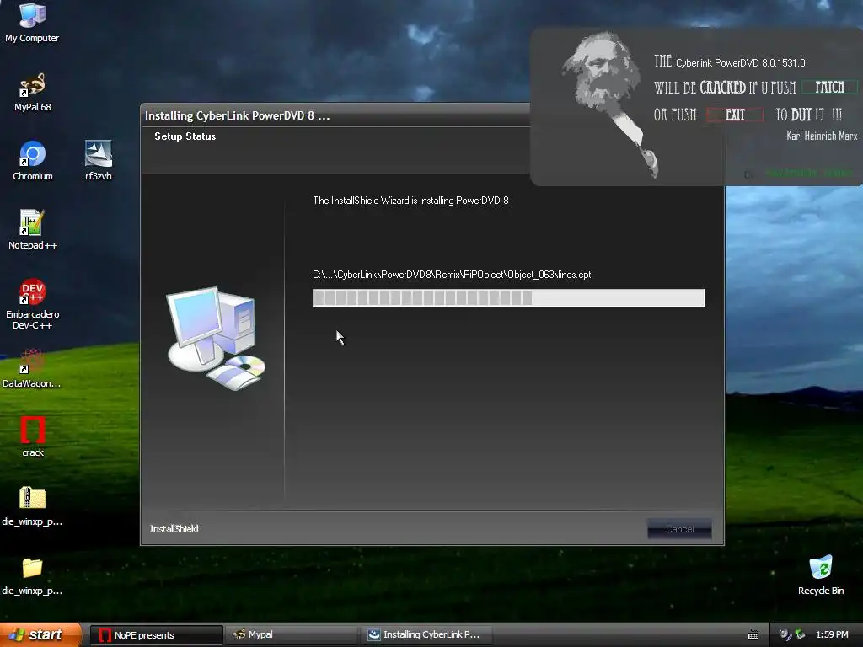Open the Recycle Bin

point(821,575)
